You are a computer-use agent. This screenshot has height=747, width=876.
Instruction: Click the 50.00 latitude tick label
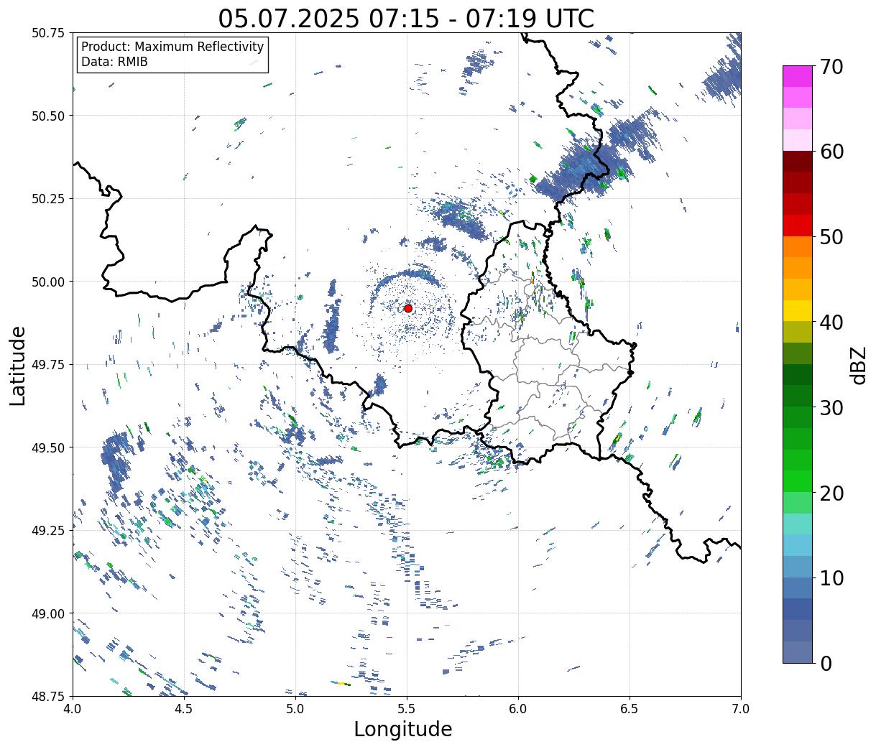click(x=48, y=282)
